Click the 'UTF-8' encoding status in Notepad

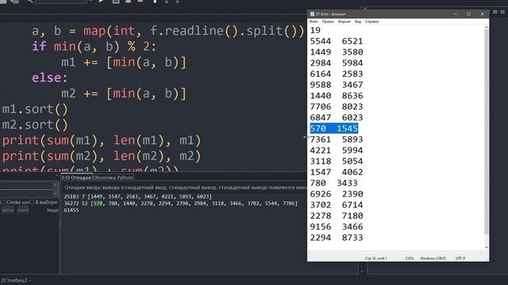tap(460, 259)
